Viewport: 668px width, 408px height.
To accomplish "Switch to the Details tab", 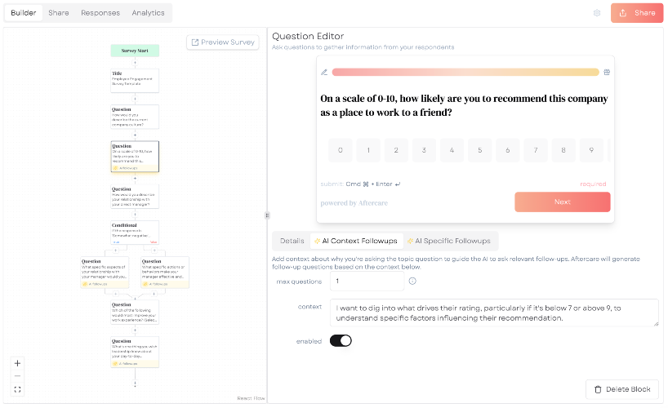I will click(292, 241).
